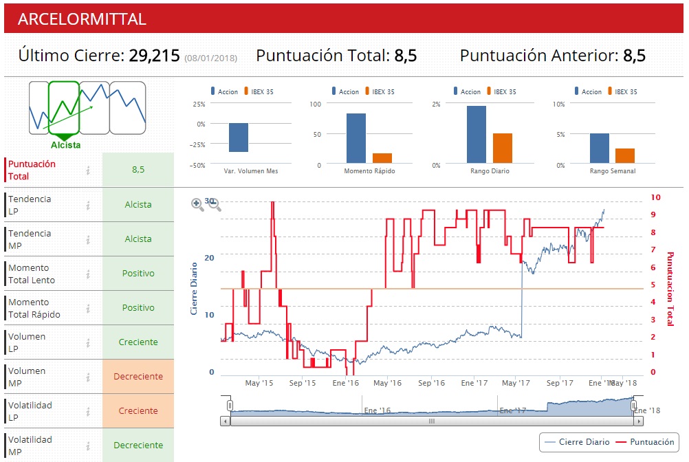Viewport: 689px width, 462px height.
Task: Click Decreciente value for Volatilidad MP
Action: [x=138, y=445]
